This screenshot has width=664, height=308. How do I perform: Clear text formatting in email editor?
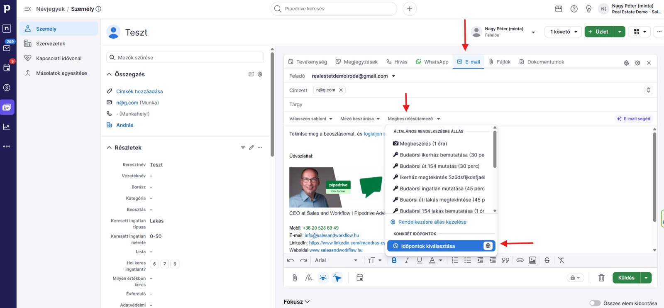[x=561, y=260]
